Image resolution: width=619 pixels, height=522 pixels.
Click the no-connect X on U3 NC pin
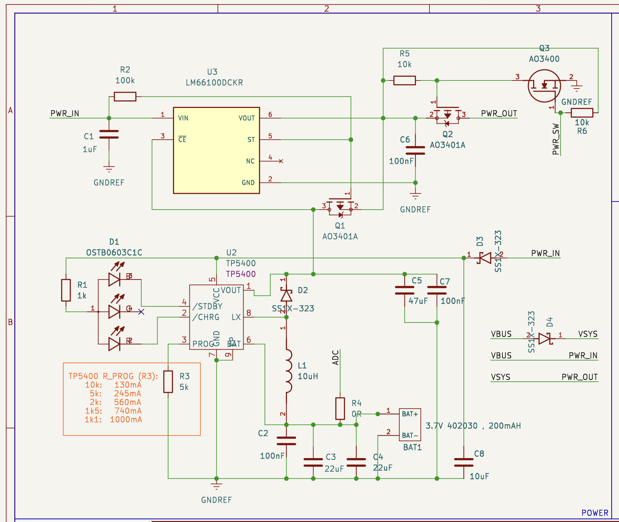(x=281, y=161)
